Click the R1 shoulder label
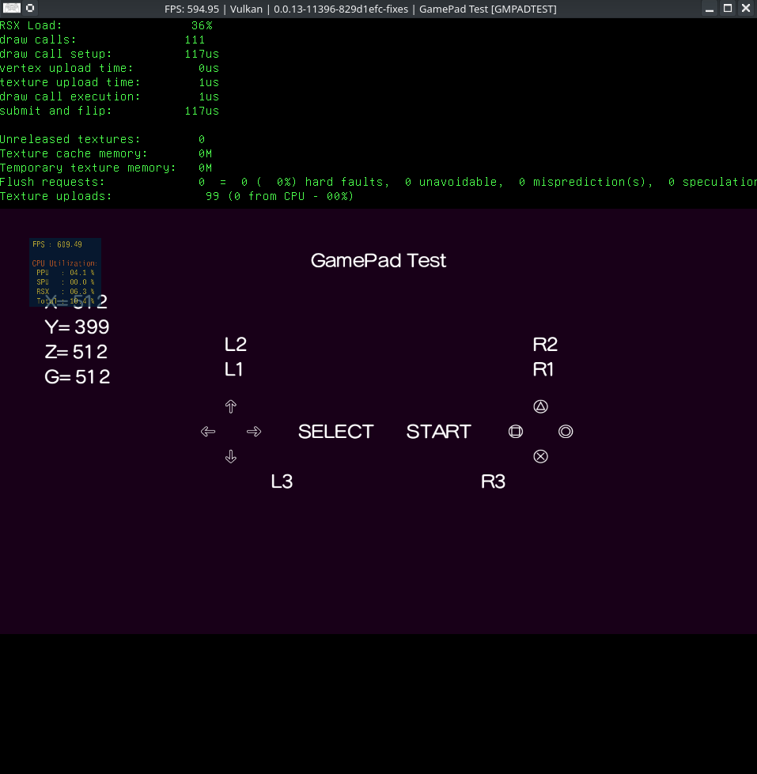 coord(543,369)
